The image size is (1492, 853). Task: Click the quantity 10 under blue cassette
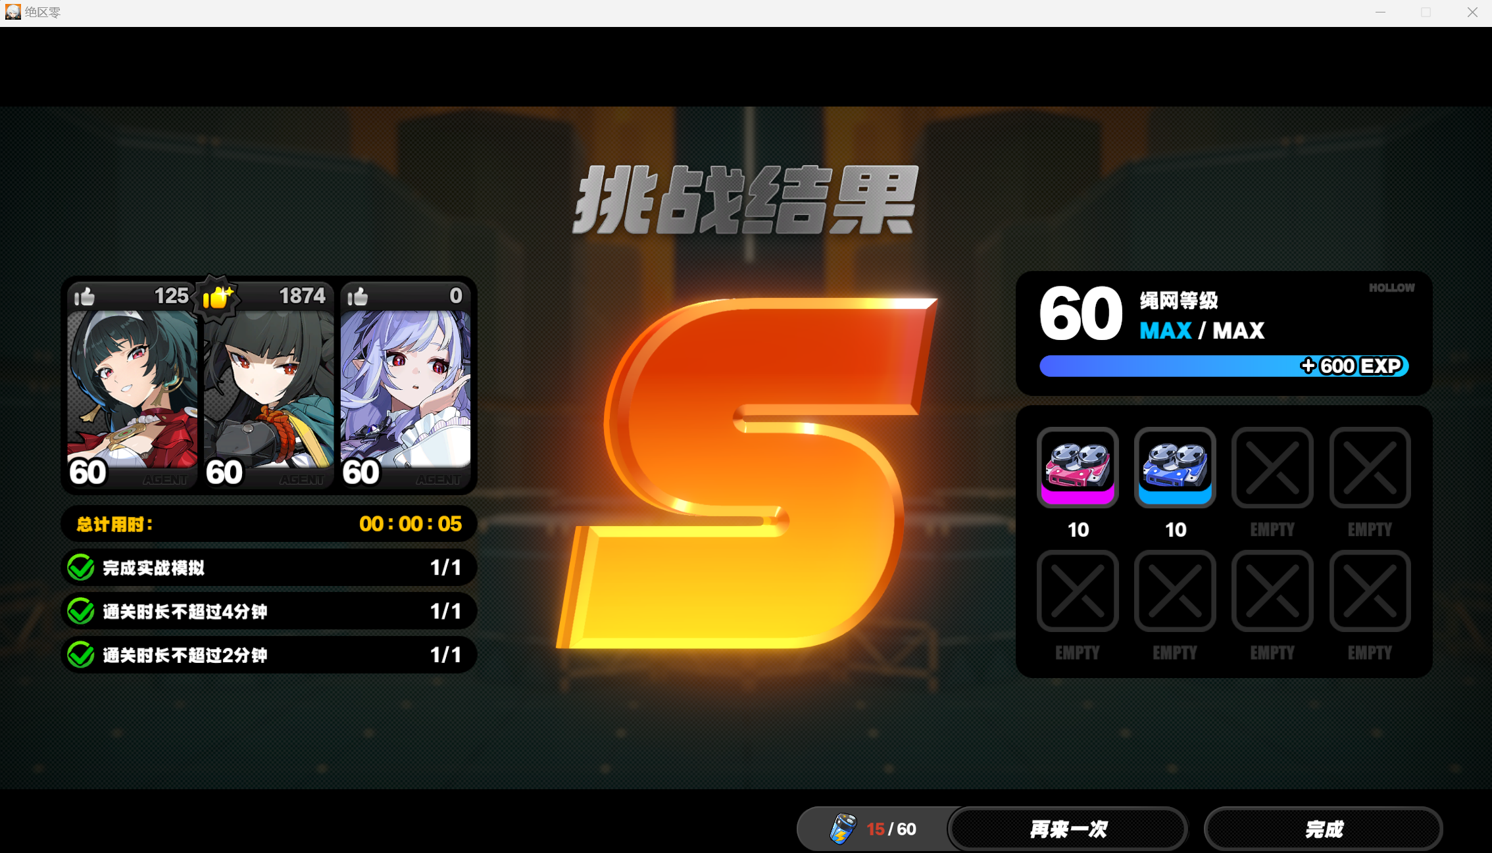pos(1176,530)
